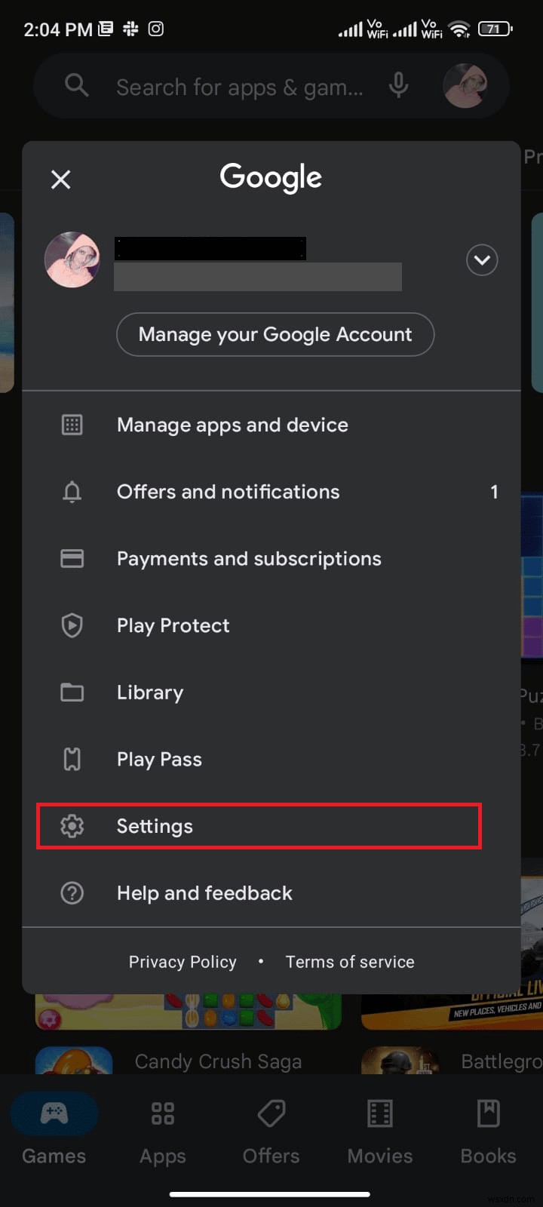
Task: Tap the Play Pass ticket icon
Action: point(72,759)
